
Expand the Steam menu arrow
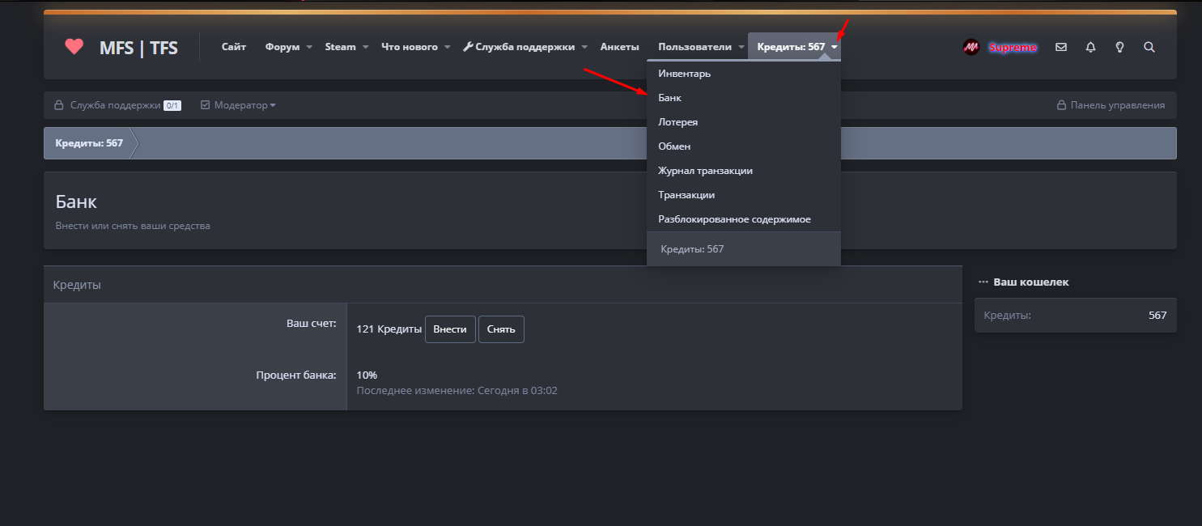tap(365, 48)
